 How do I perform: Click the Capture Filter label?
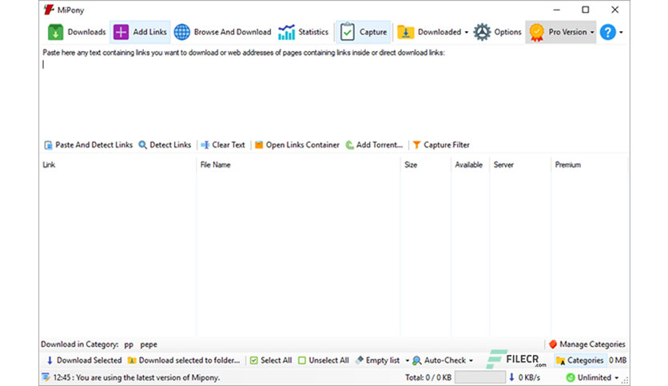[x=447, y=145]
